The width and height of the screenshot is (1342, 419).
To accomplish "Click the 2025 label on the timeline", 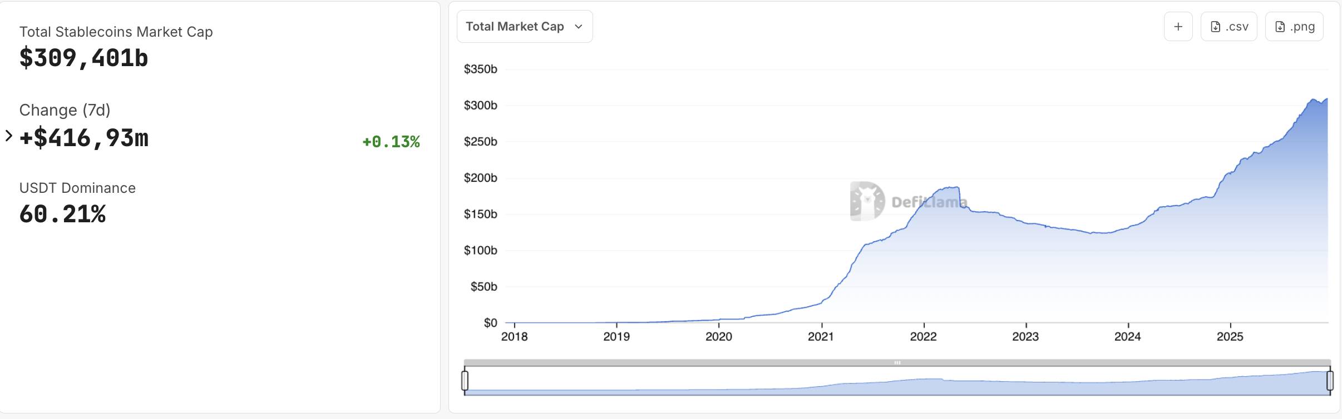I will (x=1230, y=336).
